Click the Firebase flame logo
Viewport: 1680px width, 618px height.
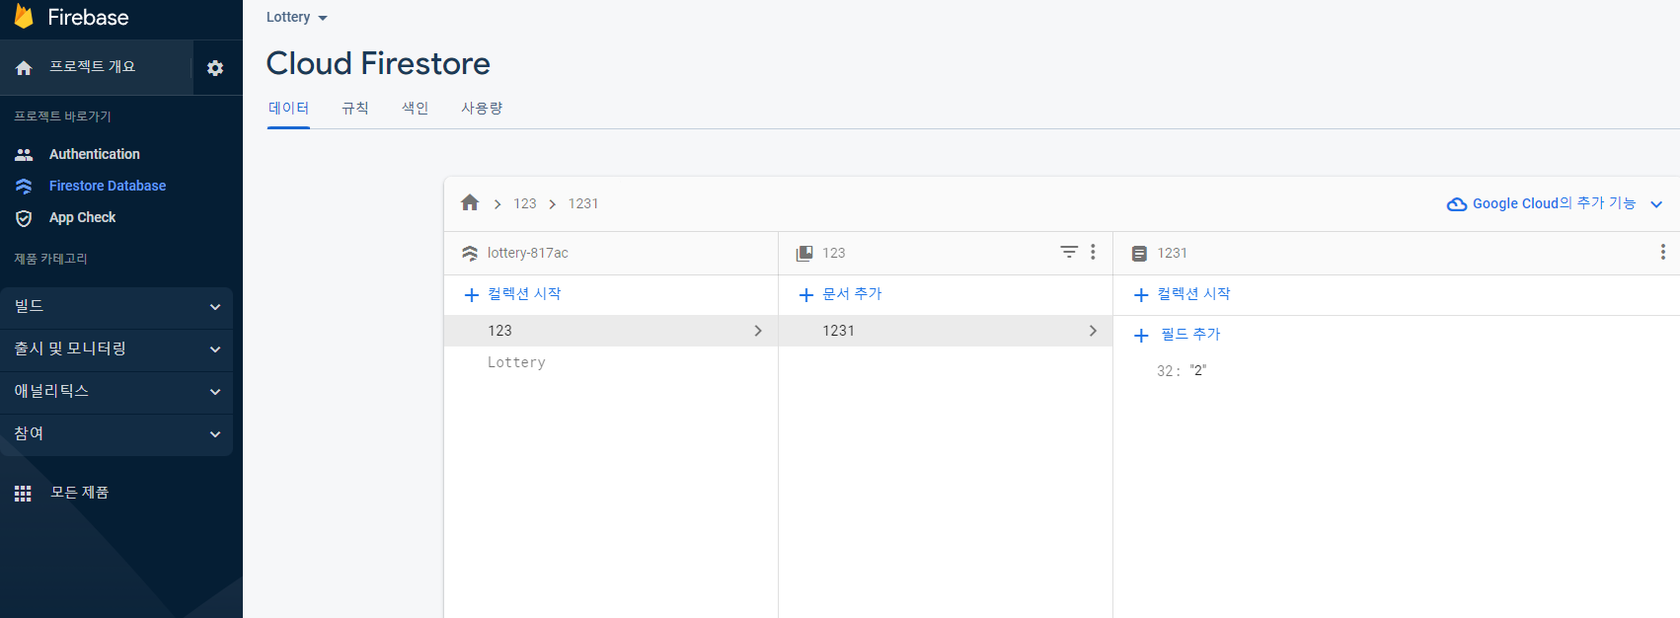(24, 16)
